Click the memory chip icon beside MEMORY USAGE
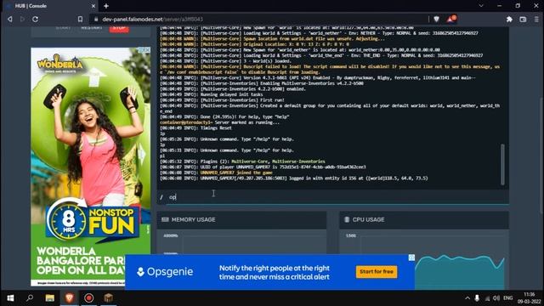The height and width of the screenshot is (306, 544). (x=165, y=219)
